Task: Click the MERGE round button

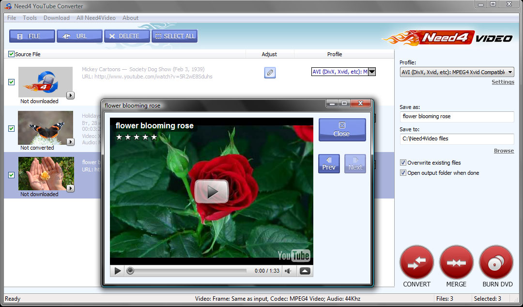Action: click(456, 262)
